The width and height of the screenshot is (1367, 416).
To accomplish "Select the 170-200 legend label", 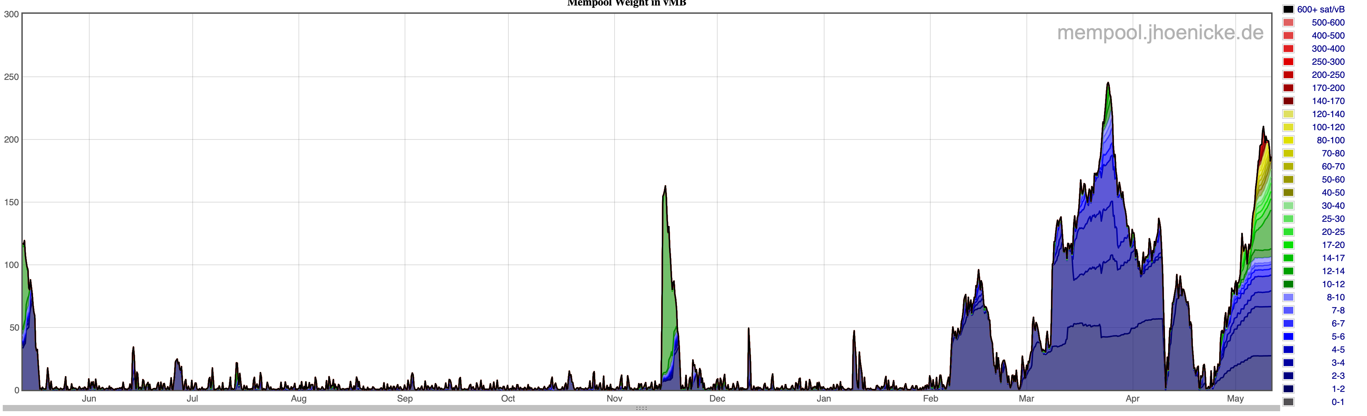I will point(1328,88).
